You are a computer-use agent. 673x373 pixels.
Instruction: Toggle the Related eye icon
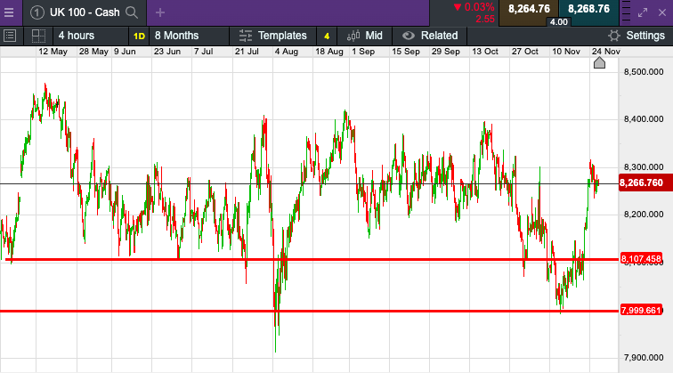pyautogui.click(x=409, y=36)
